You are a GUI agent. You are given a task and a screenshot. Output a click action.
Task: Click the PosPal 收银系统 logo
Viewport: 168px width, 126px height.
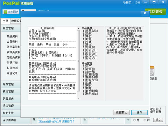pos(18,3)
